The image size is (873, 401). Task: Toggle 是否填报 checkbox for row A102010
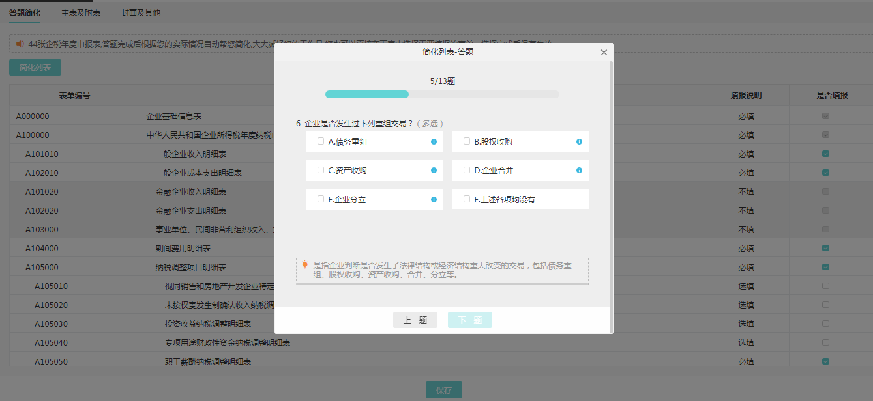pyautogui.click(x=826, y=173)
